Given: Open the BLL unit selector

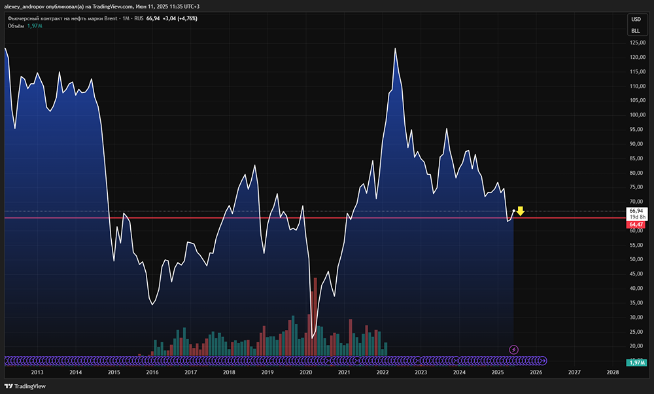Looking at the screenshot, I should [x=636, y=31].
